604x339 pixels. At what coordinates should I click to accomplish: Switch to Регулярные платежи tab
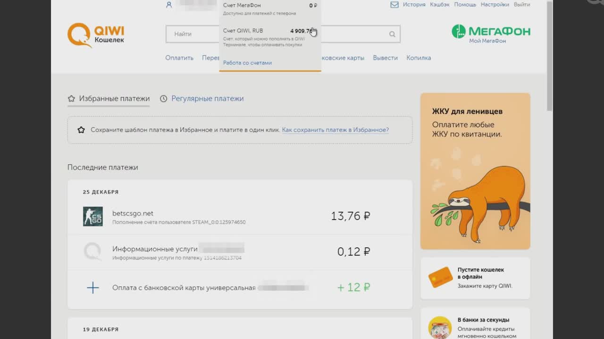202,98
